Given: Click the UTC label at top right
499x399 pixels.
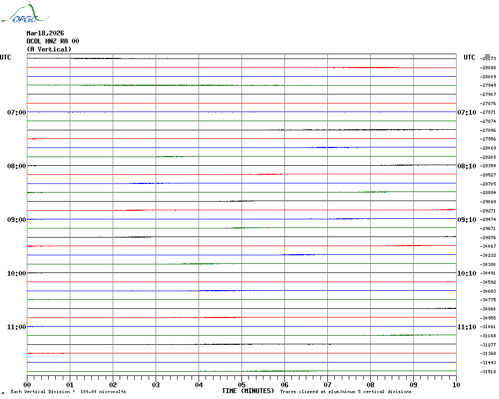Looking at the screenshot, I should [469, 57].
